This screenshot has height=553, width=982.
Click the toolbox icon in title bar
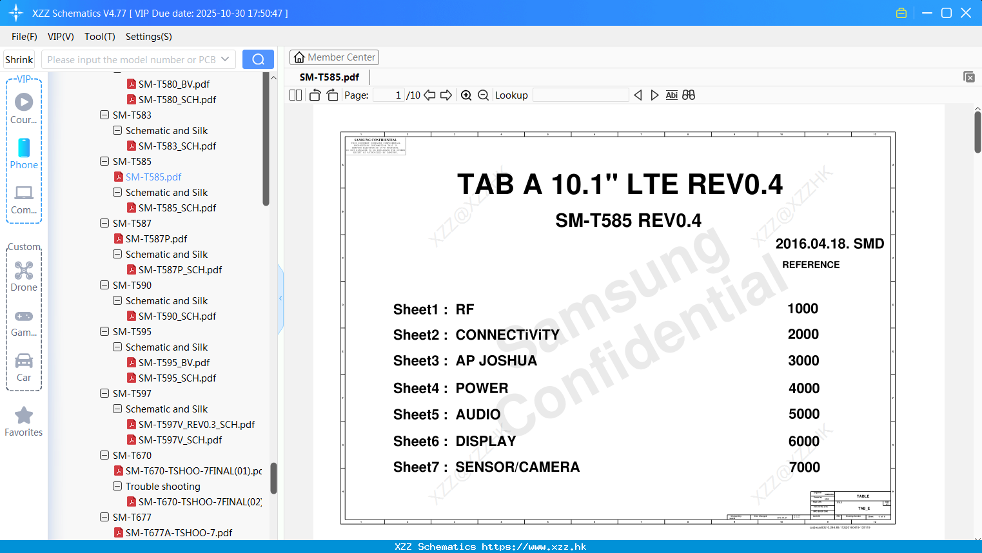click(901, 13)
